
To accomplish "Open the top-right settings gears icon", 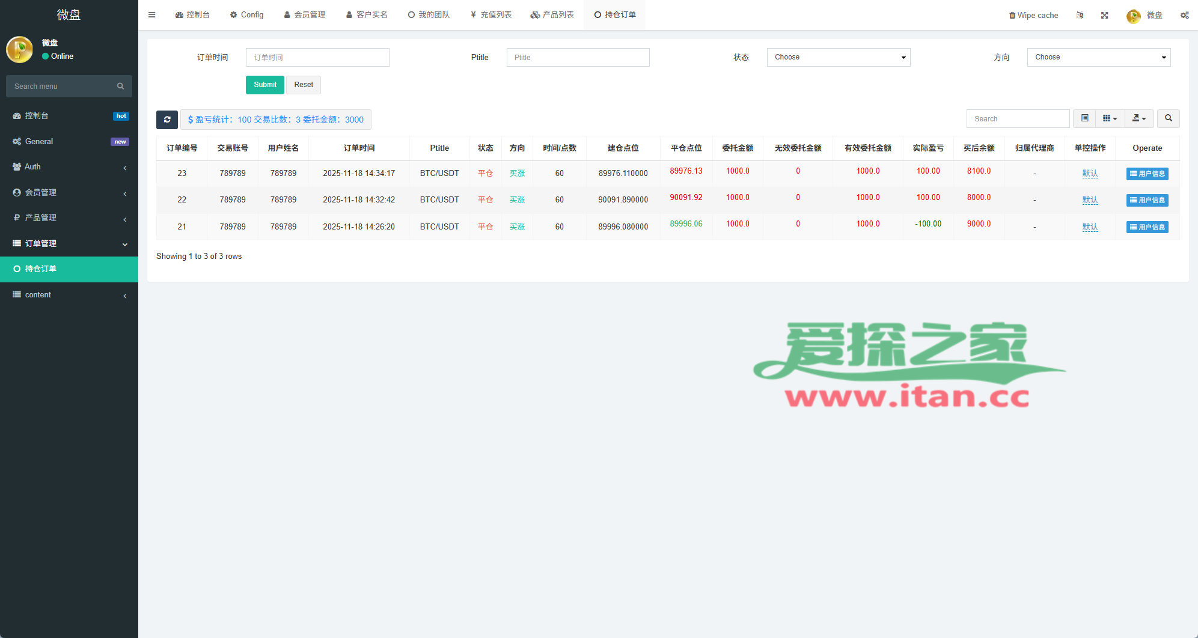I will click(1184, 15).
